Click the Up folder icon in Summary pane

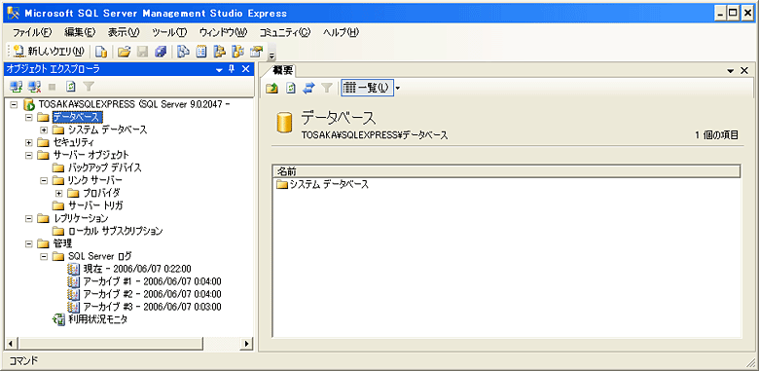coord(272,88)
